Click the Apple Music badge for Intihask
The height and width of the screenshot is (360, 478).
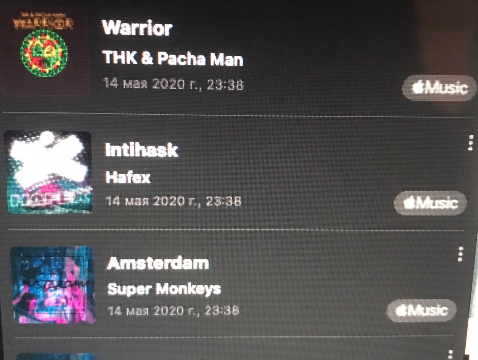point(431,203)
